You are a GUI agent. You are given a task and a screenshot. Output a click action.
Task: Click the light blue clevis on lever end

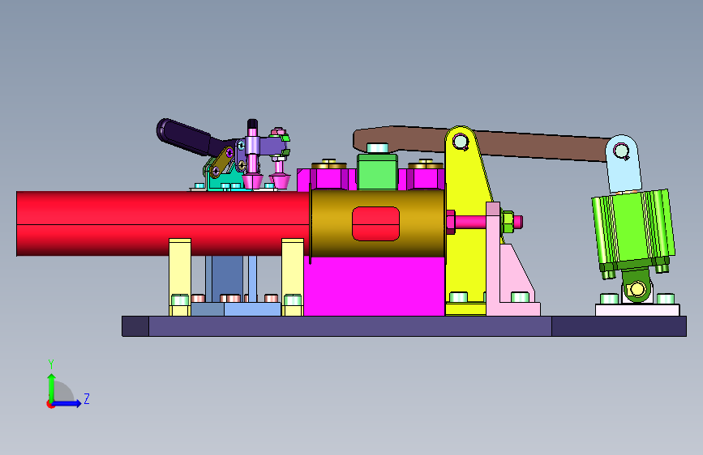(624, 164)
